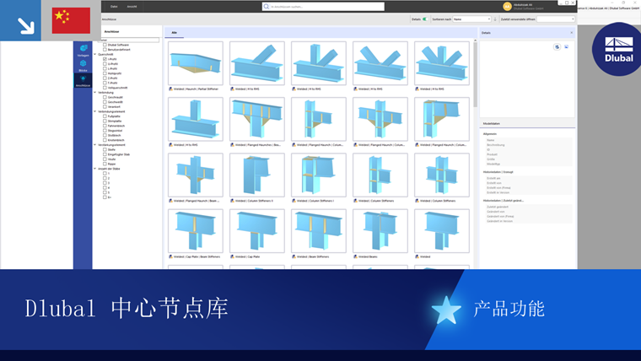Check member count 1 filter
This screenshot has width=641, height=361.
pyautogui.click(x=105, y=174)
